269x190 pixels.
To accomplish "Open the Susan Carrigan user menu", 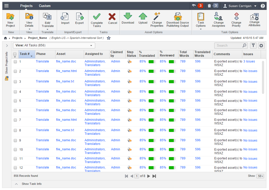I will click(240, 6).
